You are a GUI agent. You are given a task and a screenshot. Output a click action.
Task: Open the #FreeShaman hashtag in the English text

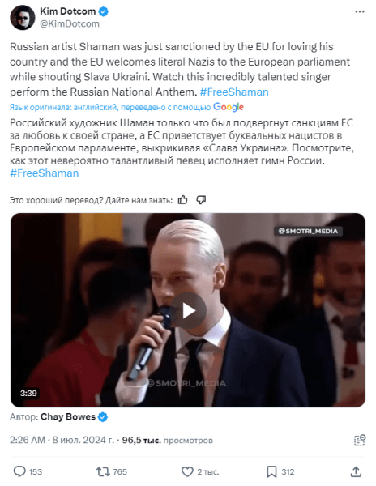(234, 92)
